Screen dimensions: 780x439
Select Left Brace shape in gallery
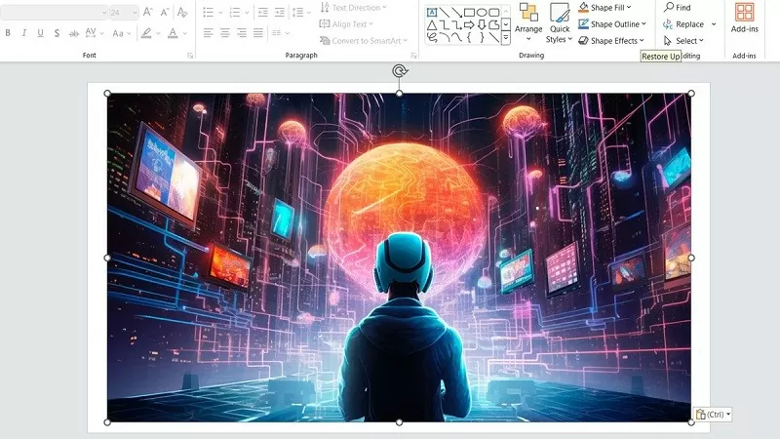[x=469, y=37]
